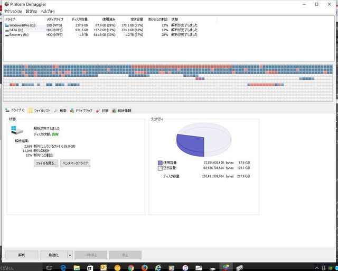The height and width of the screenshot is (271, 338).
Task: Sort by メディアタイプ column header
Action: click(x=56, y=20)
